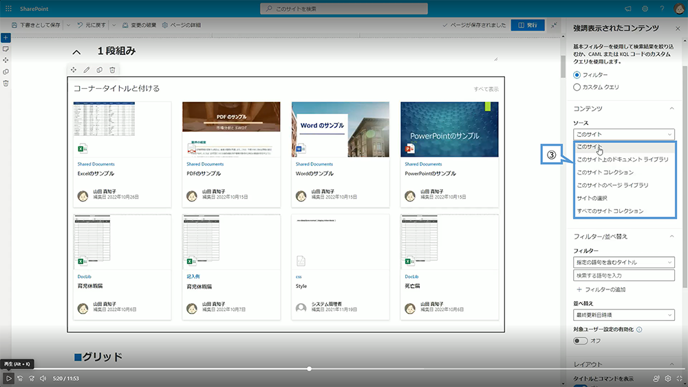Open PowerPointのサンプル document thumbnail
The height and width of the screenshot is (387, 688).
pos(449,129)
